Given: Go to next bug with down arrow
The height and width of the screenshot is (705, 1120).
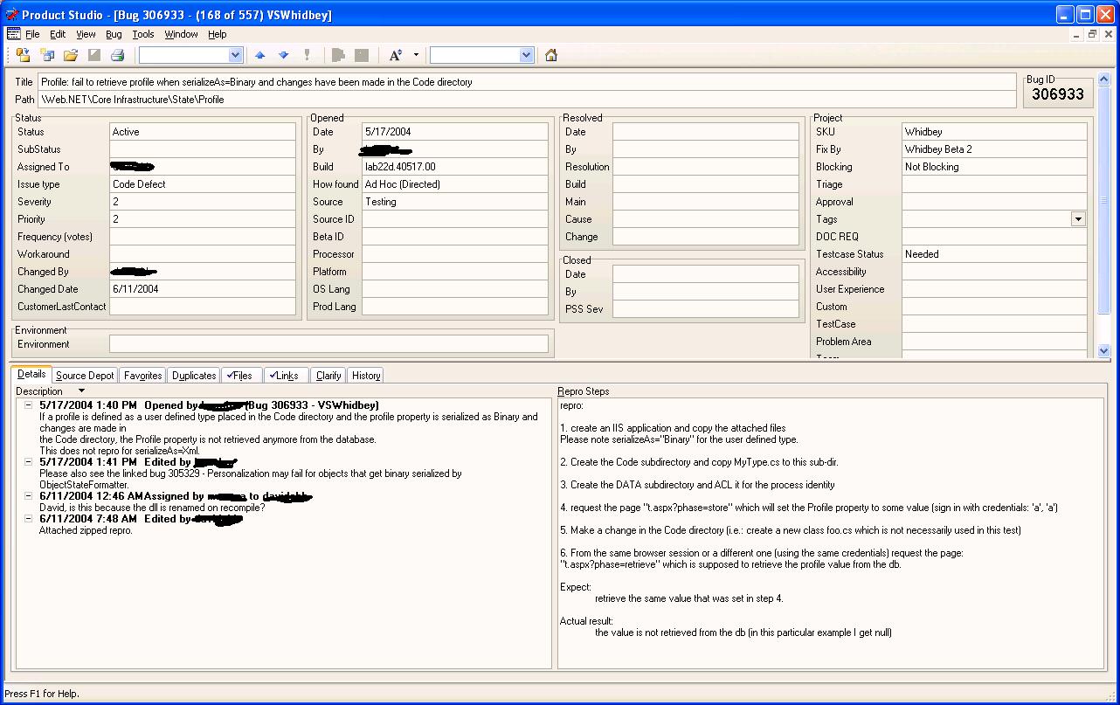Looking at the screenshot, I should (x=283, y=55).
